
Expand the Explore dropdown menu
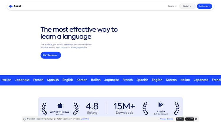[x=171, y=6]
